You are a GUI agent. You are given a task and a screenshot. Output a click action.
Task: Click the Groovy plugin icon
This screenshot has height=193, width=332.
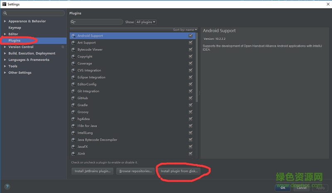[73, 112]
